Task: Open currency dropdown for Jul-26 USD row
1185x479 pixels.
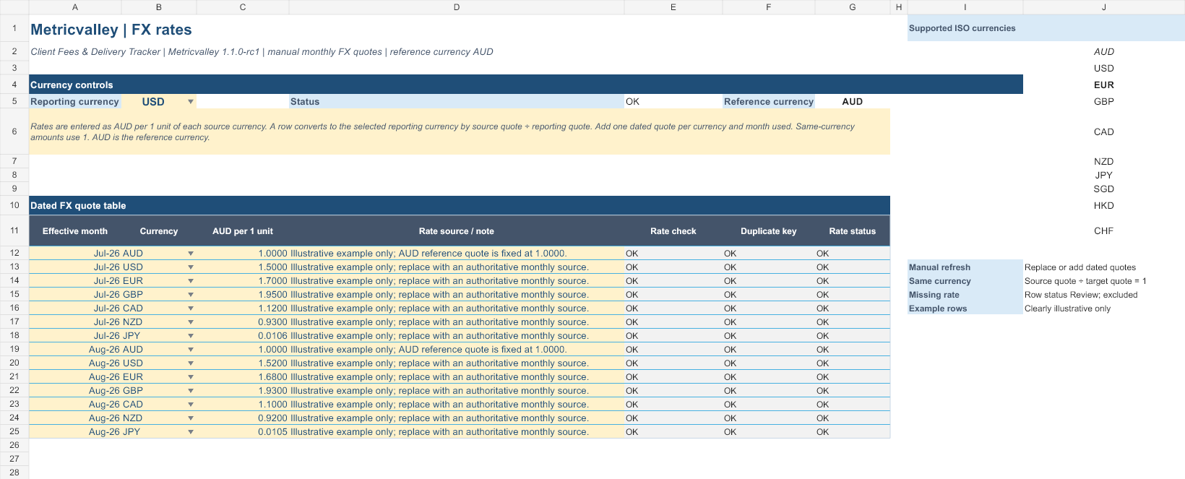Action: click(191, 267)
